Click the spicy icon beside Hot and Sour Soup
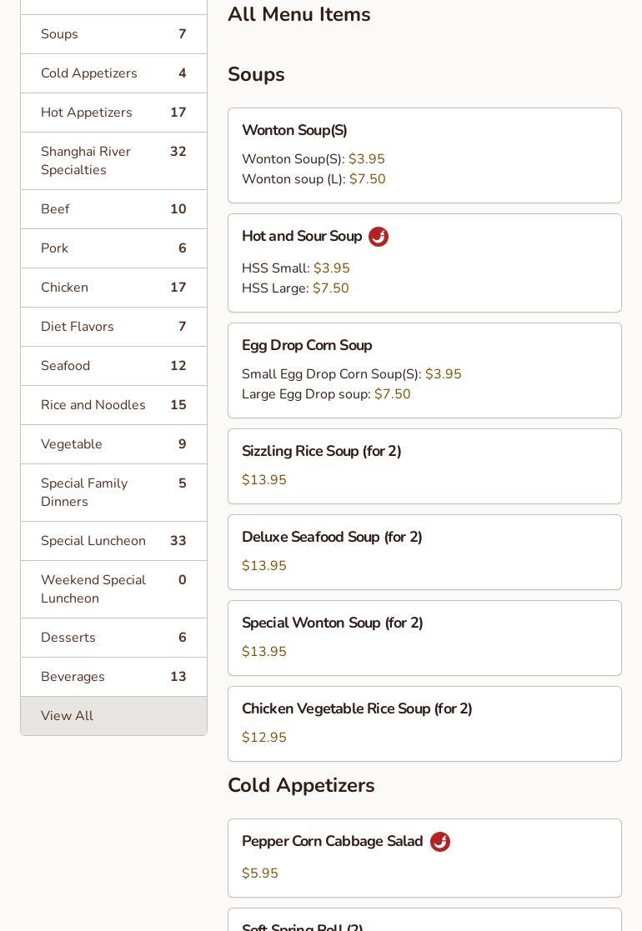Screen dimensions: 642x931 coord(379,237)
